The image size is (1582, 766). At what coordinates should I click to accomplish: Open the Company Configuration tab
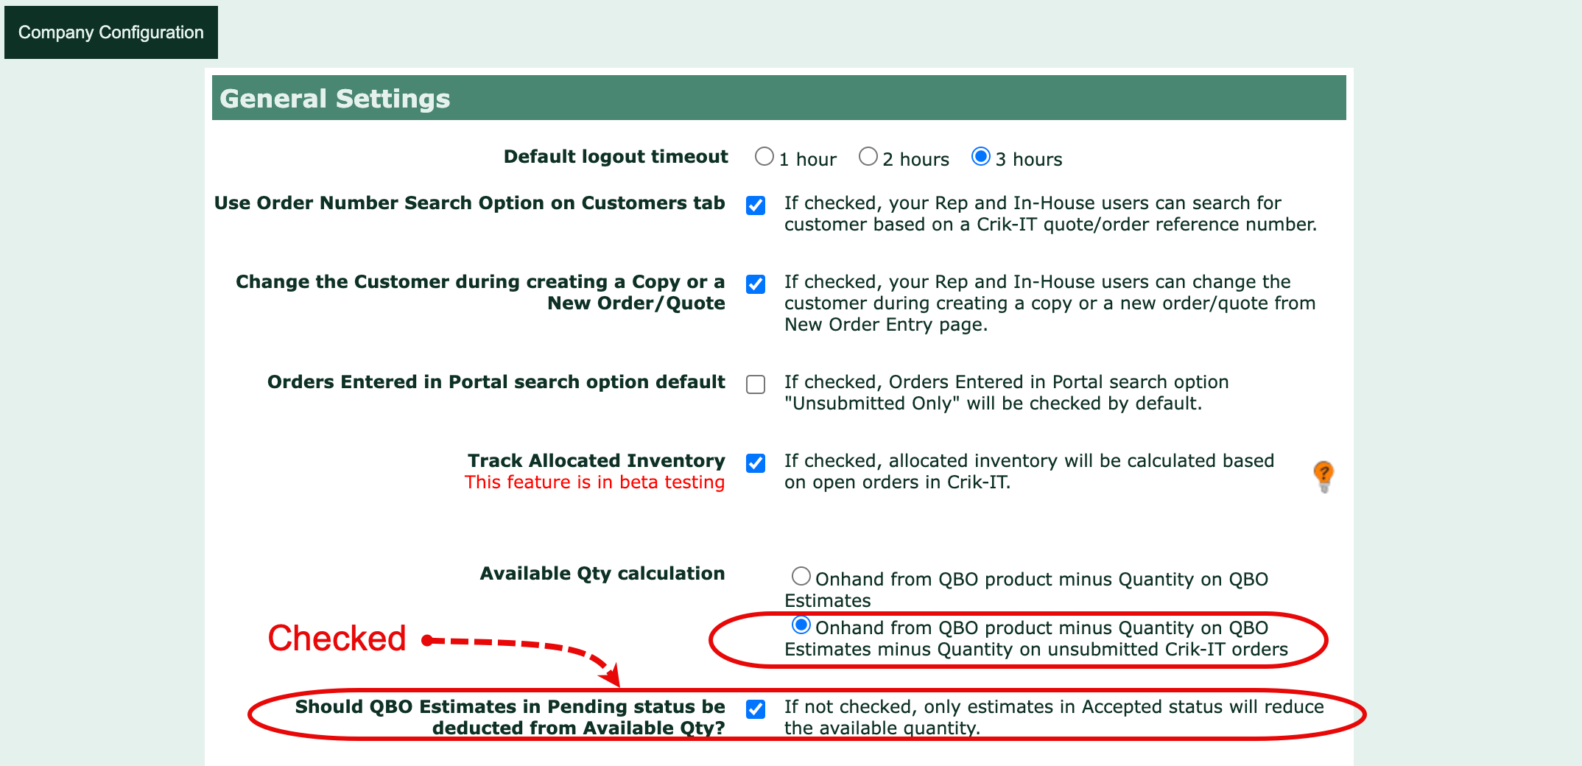(111, 32)
